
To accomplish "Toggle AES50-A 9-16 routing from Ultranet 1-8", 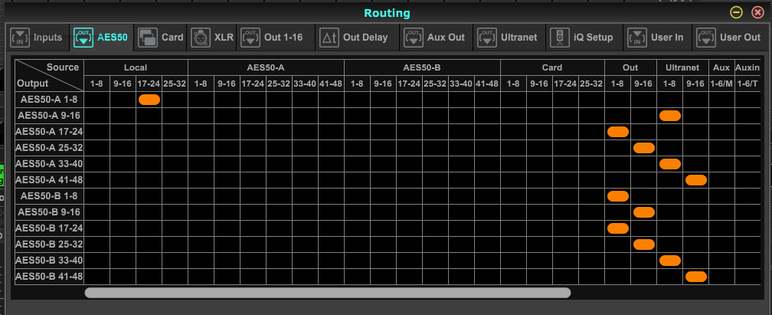I will [x=670, y=116].
